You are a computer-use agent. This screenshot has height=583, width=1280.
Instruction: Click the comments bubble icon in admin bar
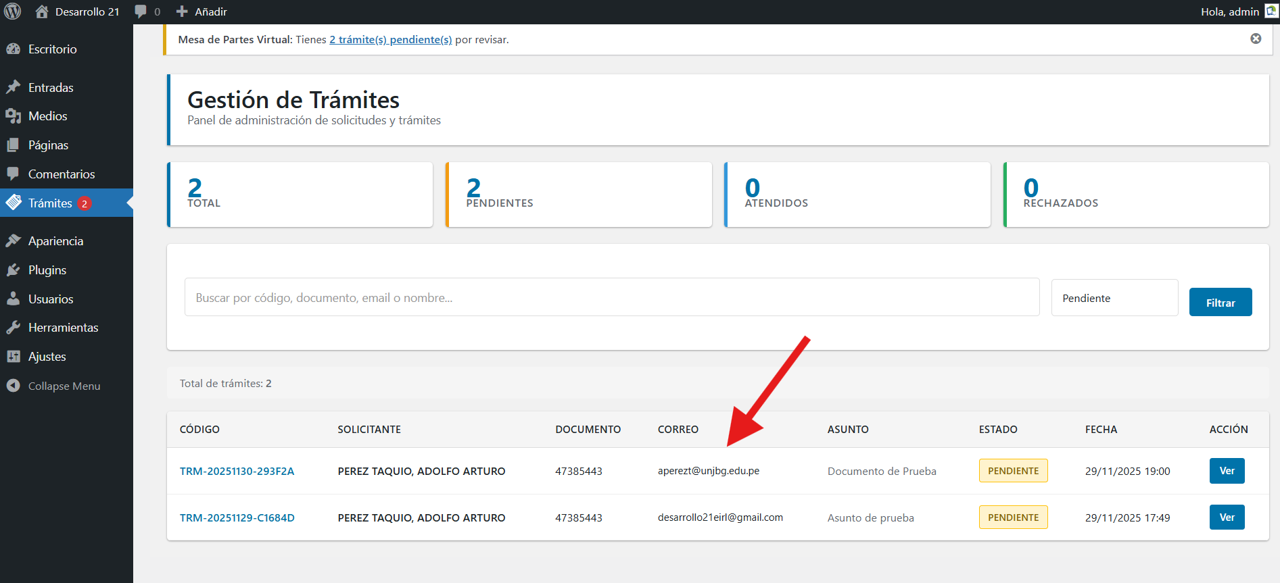tap(141, 11)
